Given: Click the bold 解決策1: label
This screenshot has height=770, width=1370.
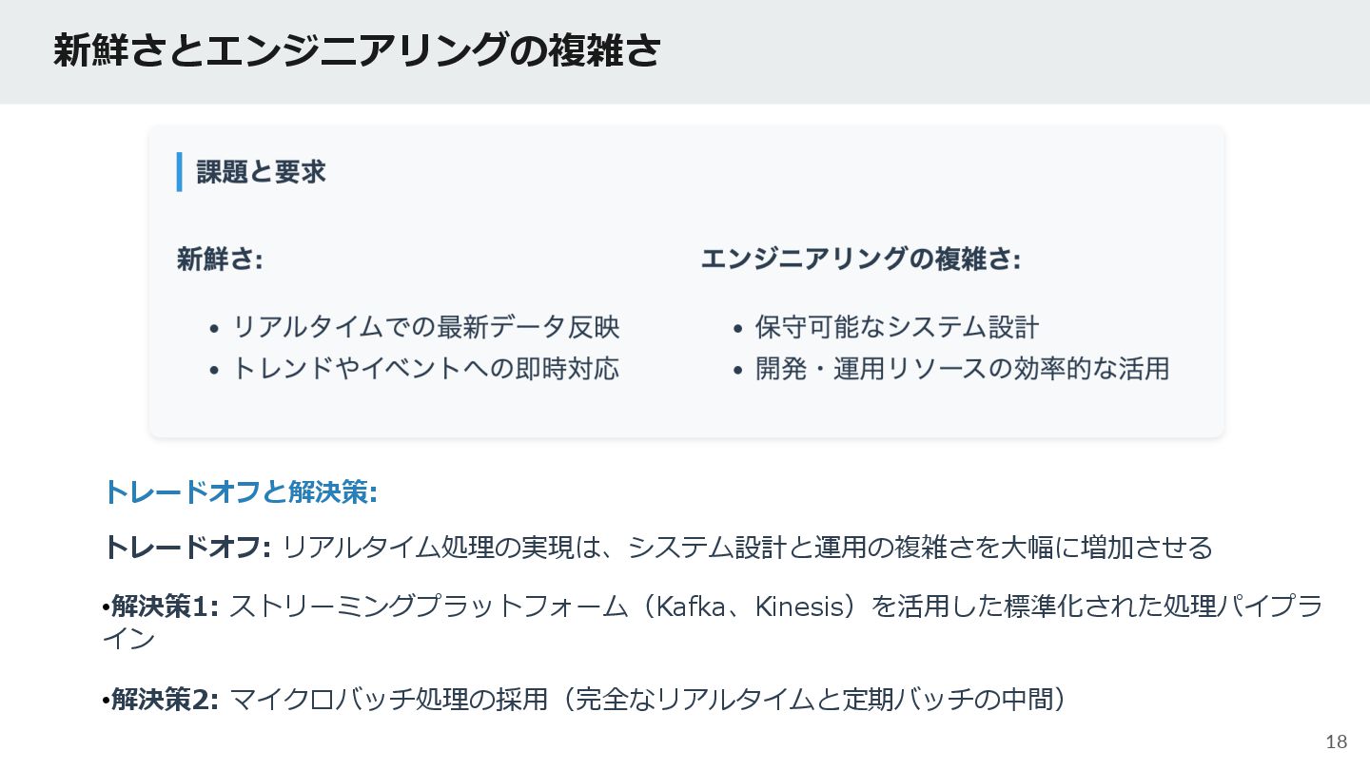Looking at the screenshot, I should pos(166,606).
